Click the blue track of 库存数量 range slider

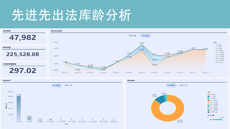[x=216, y=120]
